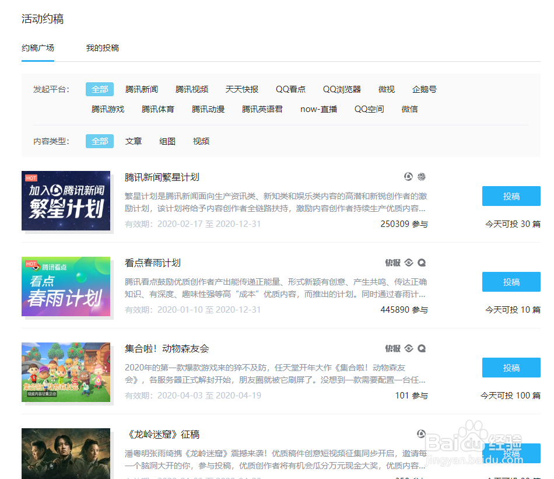Open 看点春雨计划 title link
Screen dimensions: 554x479
click(153, 263)
